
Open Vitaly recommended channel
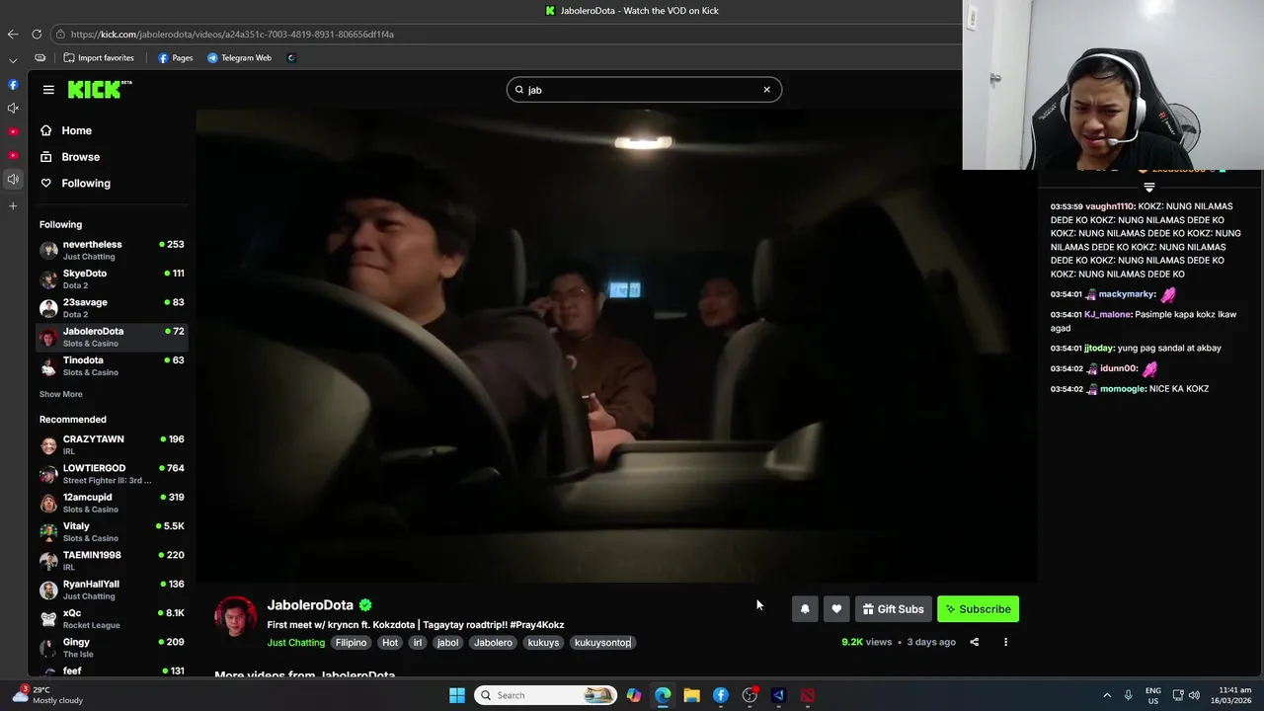pos(112,531)
